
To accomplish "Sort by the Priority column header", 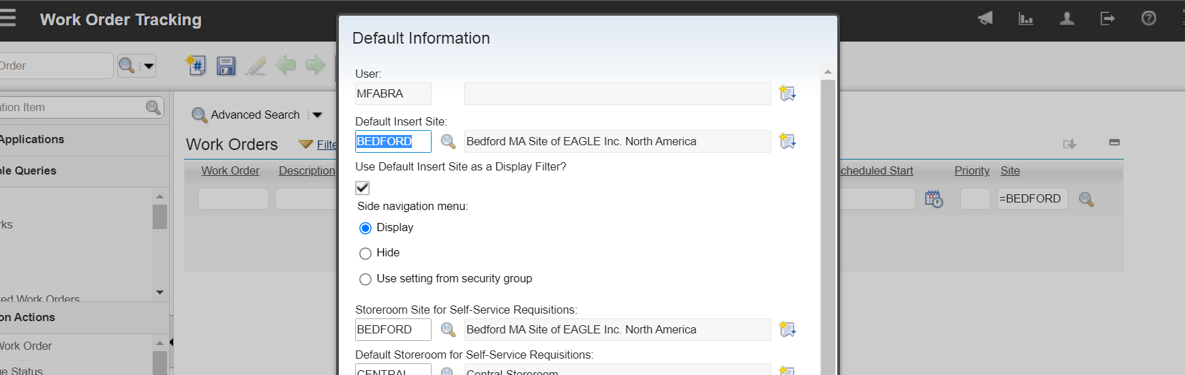I will pos(972,170).
